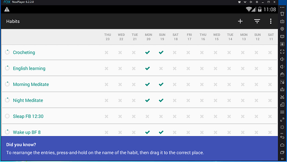Open Nox settings gear in title bar
Viewport: 287px width, 163px height.
(x=257, y=2)
